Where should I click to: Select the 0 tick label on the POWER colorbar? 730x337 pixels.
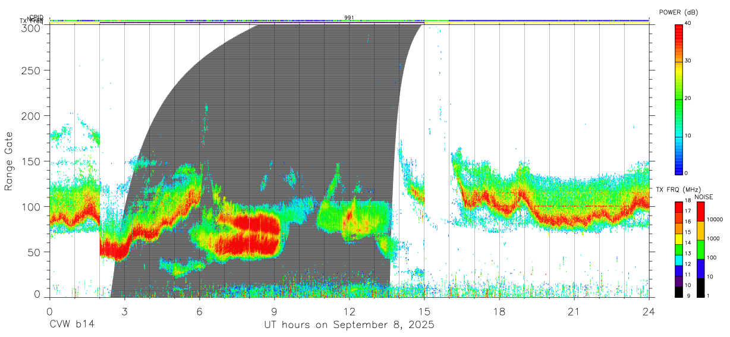pos(687,173)
